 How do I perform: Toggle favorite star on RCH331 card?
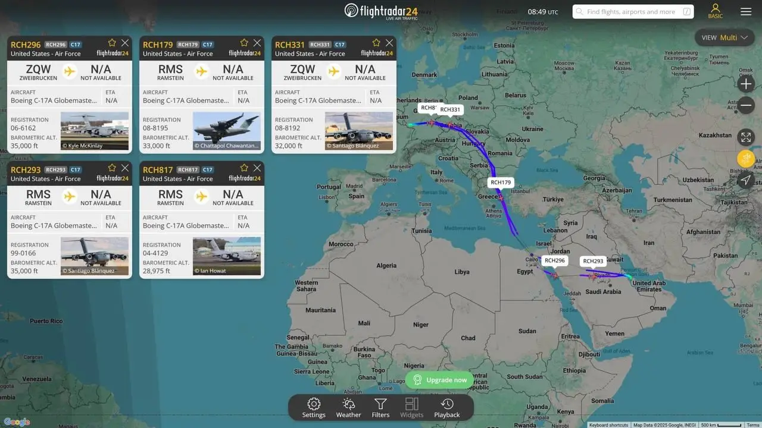376,43
